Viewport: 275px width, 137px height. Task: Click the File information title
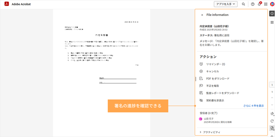217,15
